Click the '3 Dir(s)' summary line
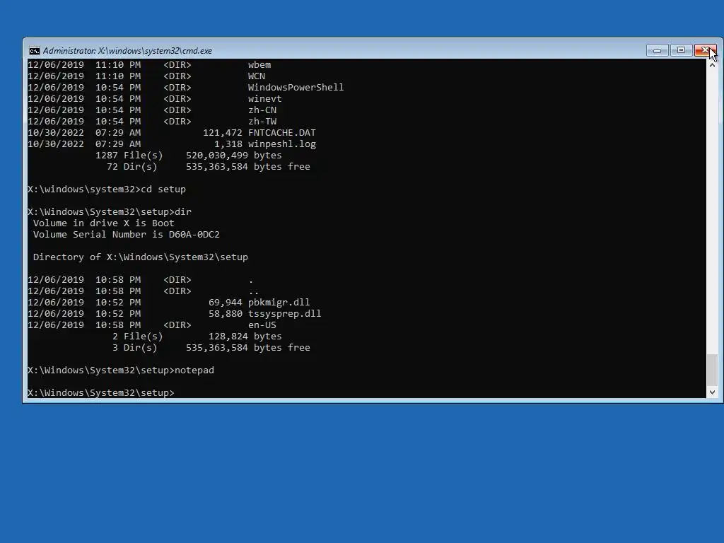 (x=211, y=348)
